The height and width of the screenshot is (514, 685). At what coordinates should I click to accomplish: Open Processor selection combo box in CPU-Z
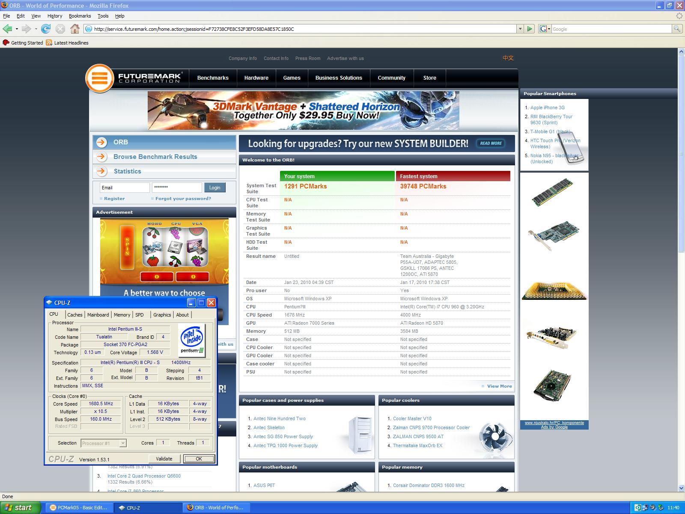click(103, 443)
